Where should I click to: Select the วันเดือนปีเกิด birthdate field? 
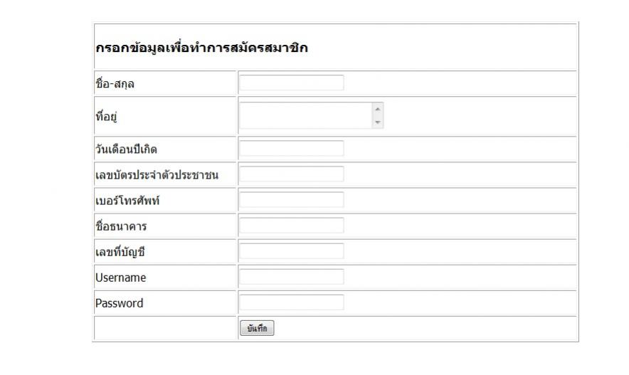click(x=291, y=149)
